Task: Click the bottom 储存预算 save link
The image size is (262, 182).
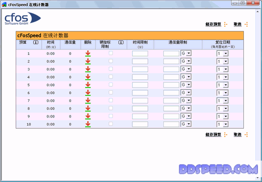Action: click(213, 134)
